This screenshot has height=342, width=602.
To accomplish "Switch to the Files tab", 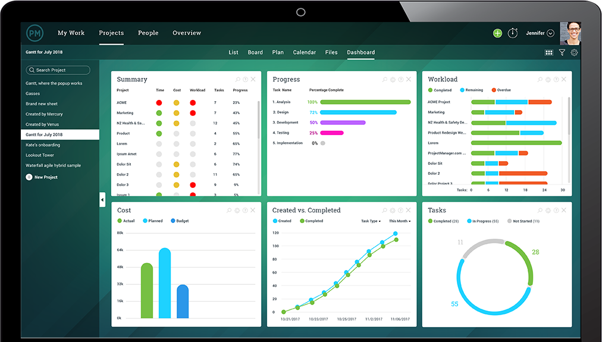I will point(331,52).
